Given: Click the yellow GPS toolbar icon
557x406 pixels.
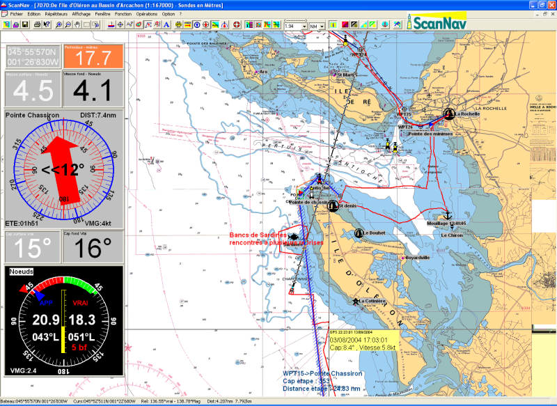Looking at the screenshot, I should click(179, 24).
